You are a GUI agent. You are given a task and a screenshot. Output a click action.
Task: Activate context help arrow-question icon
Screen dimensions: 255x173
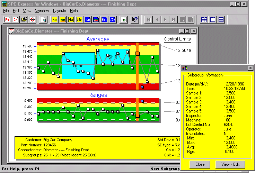[x=135, y=20]
